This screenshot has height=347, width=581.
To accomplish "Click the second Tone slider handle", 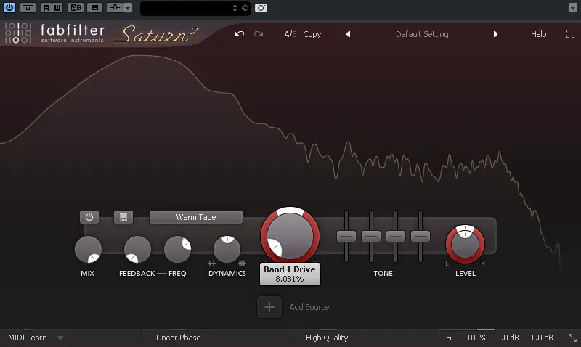I will [x=371, y=236].
